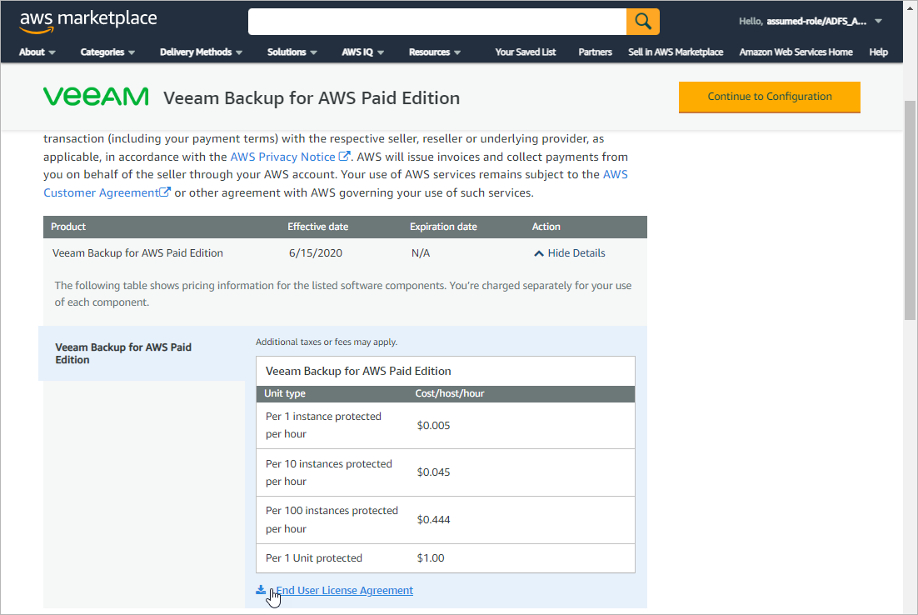The height and width of the screenshot is (615, 918).
Task: Click the orange search magnifier button
Action: click(642, 22)
